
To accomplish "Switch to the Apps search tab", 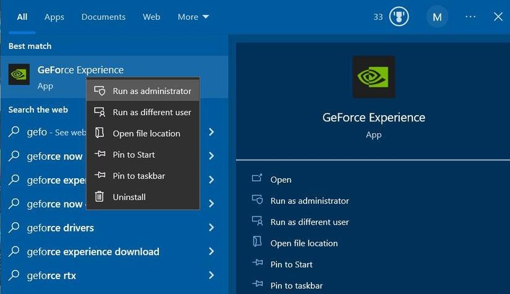I will 54,17.
